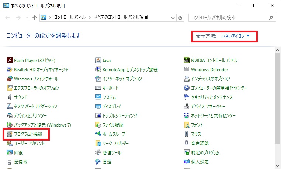Click the Refresh button
Screen dimensions: 281x169
click(180, 18)
